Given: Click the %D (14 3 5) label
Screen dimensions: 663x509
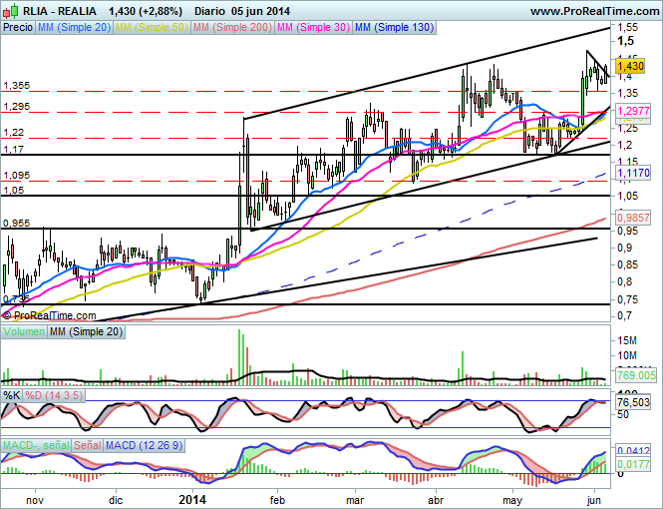Looking at the screenshot, I should 50,396.
